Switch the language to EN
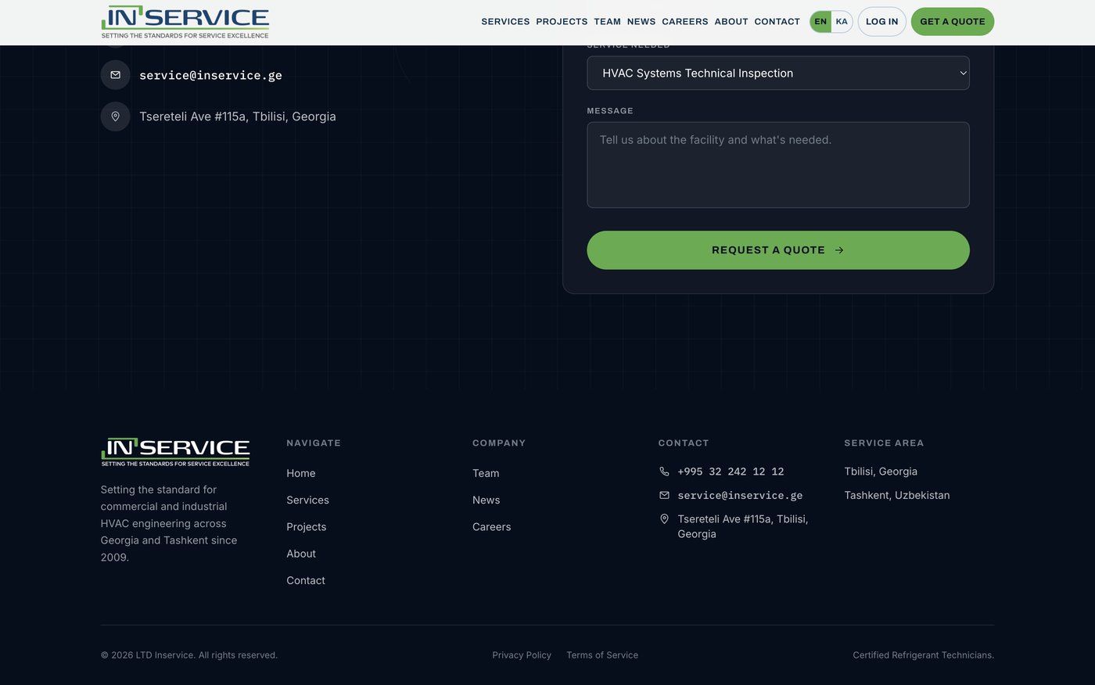Viewport: 1095px width, 685px height. [x=820, y=22]
